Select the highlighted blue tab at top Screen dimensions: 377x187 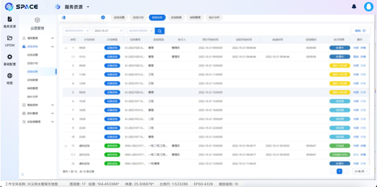[x=157, y=18]
